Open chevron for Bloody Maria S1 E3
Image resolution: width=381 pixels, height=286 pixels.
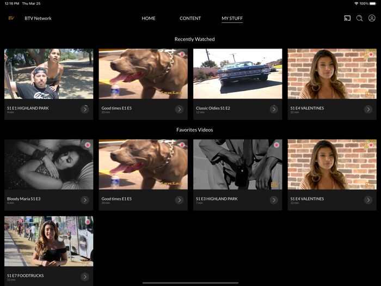click(x=85, y=200)
